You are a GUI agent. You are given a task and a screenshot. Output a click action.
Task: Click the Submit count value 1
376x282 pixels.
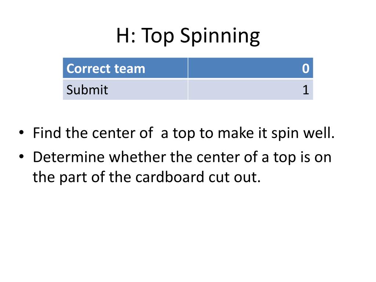305,90
